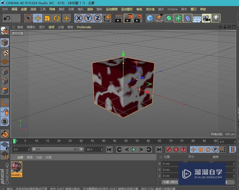The height and width of the screenshot is (190, 239).
Task: Open viewport 显示 menu
Action: pyautogui.click(x=42, y=27)
